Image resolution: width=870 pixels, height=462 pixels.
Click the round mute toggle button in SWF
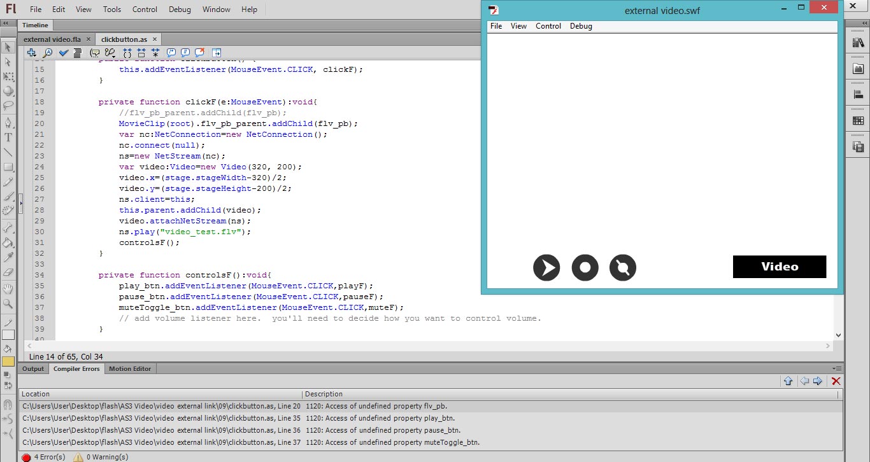tap(623, 267)
